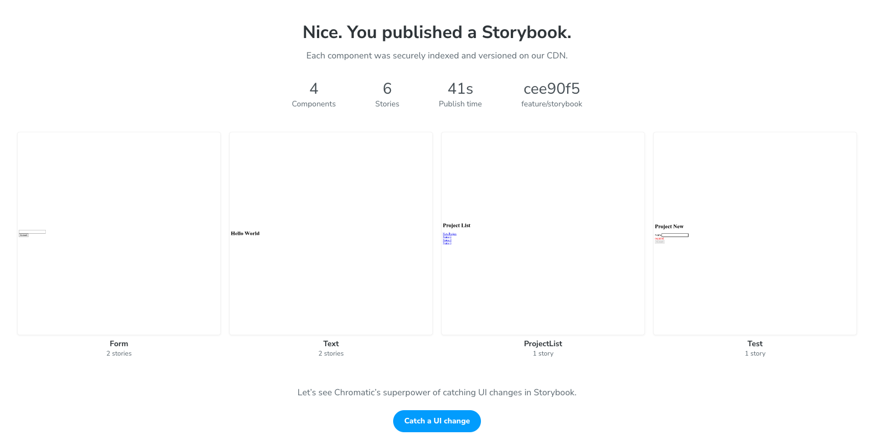Open the New Project link in ProjectList preview
Screen dimensions: 889x446
(449, 234)
